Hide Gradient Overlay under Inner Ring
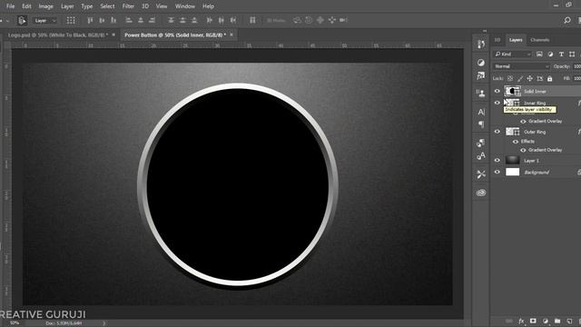This screenshot has width=581, height=327. click(523, 121)
